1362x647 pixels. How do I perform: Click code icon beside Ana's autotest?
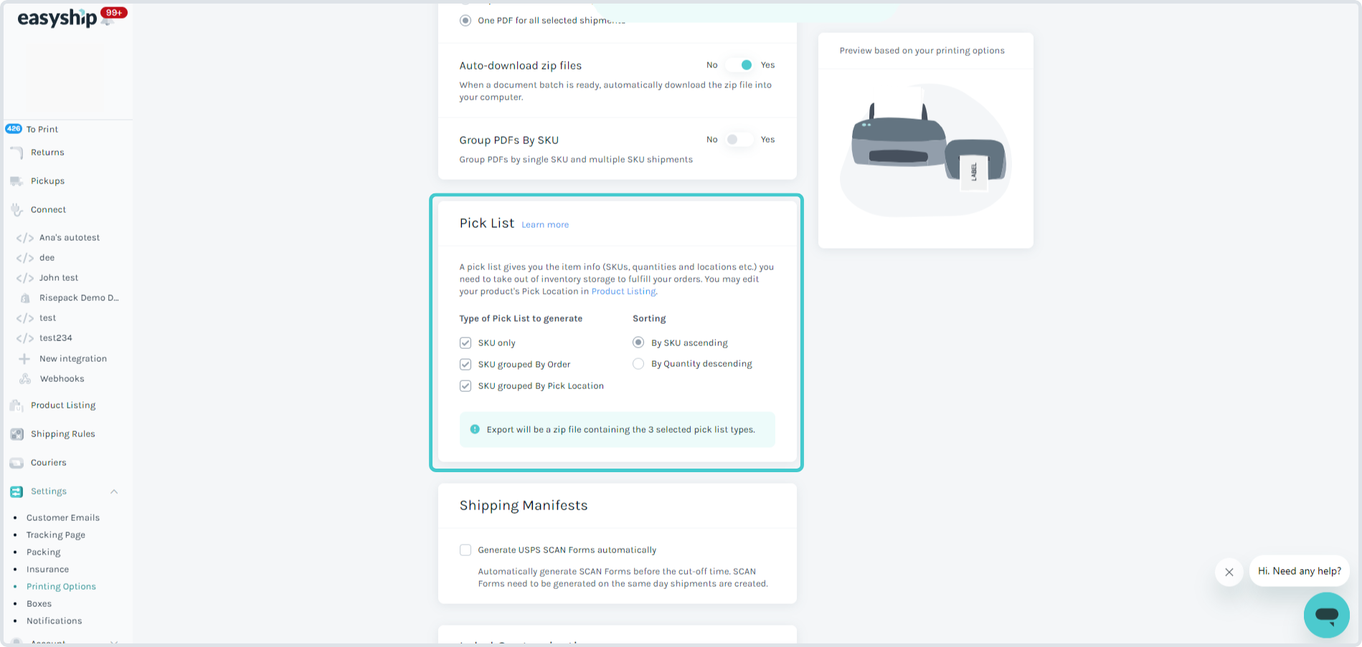(x=25, y=238)
